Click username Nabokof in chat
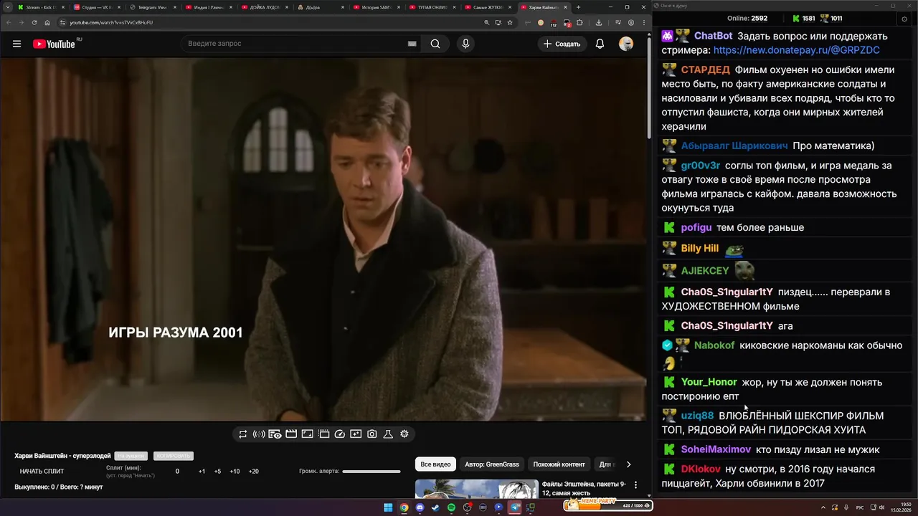Image resolution: width=918 pixels, height=516 pixels. coord(714,345)
